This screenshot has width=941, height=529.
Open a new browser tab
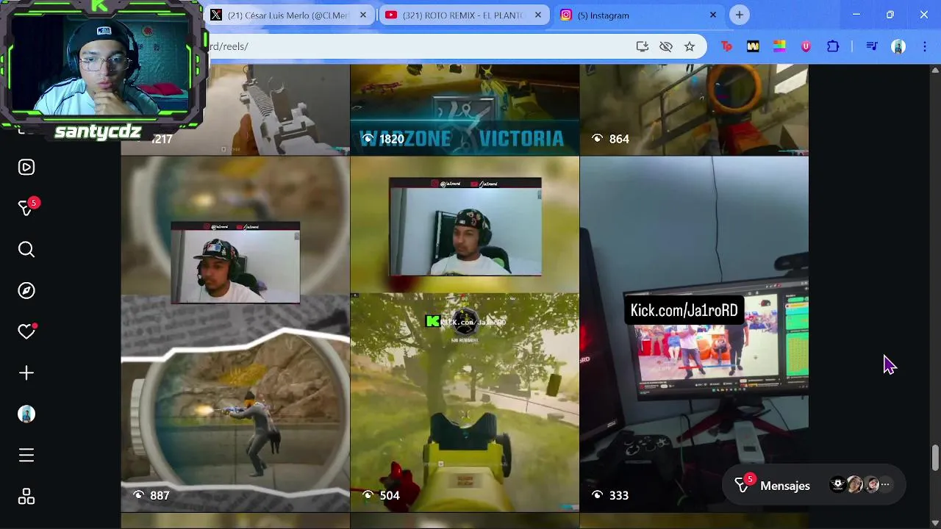point(740,15)
